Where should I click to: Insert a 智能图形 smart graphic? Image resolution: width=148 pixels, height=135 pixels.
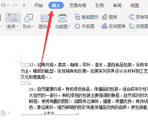click(87, 17)
